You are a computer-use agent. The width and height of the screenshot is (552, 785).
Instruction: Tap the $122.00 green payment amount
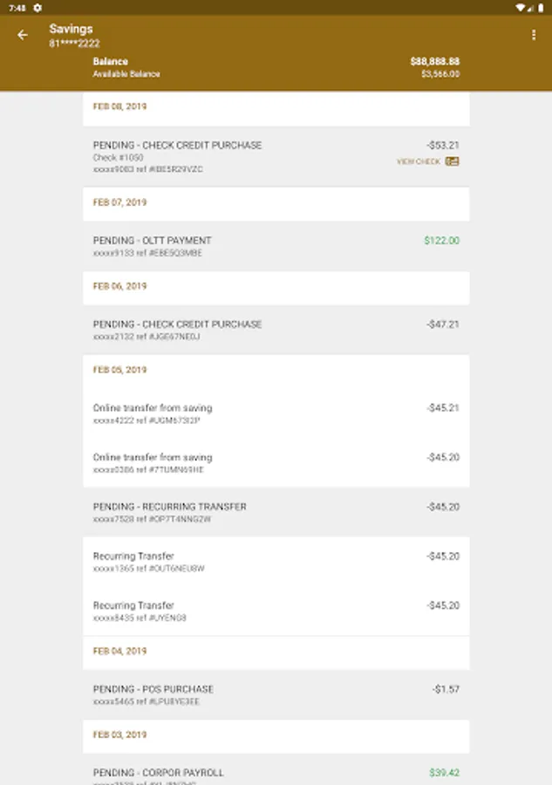441,241
